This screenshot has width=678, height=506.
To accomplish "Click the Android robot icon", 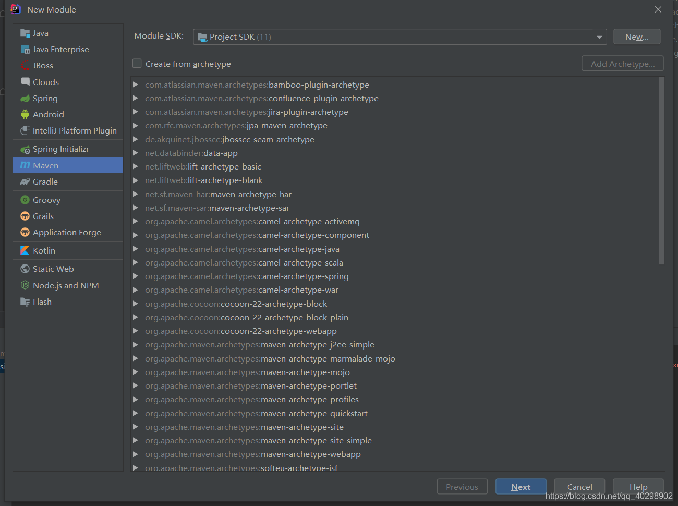I will point(25,115).
